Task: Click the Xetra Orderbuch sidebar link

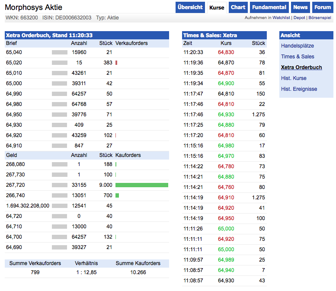Action: (x=301, y=67)
